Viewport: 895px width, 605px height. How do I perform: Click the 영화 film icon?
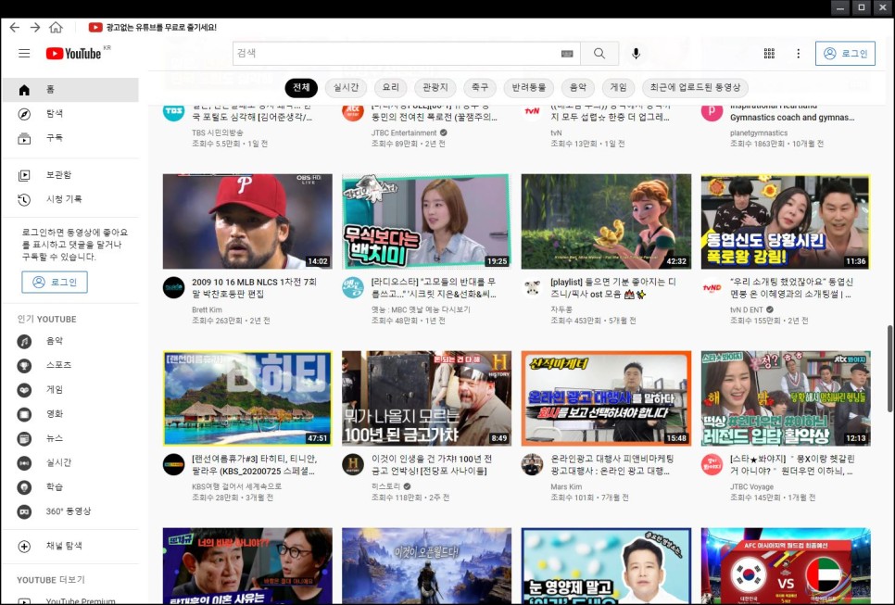[x=24, y=414]
